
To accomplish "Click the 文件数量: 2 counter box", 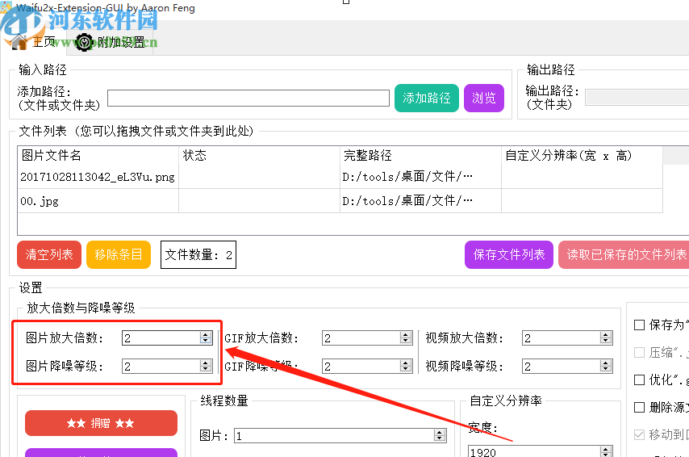I will 198,254.
